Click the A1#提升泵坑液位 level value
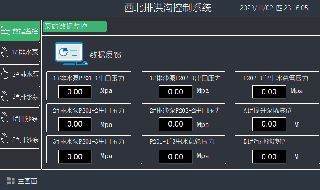The height and width of the screenshot is (190, 320). click(x=269, y=124)
